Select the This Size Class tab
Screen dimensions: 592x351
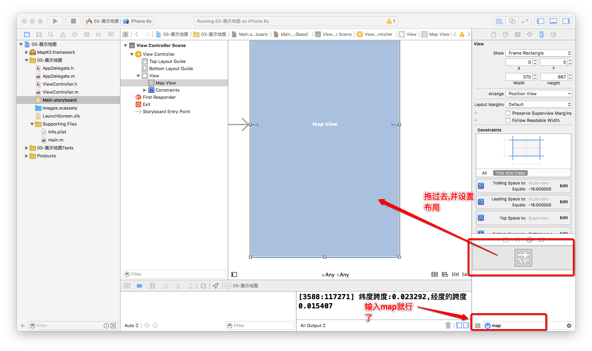[510, 173]
